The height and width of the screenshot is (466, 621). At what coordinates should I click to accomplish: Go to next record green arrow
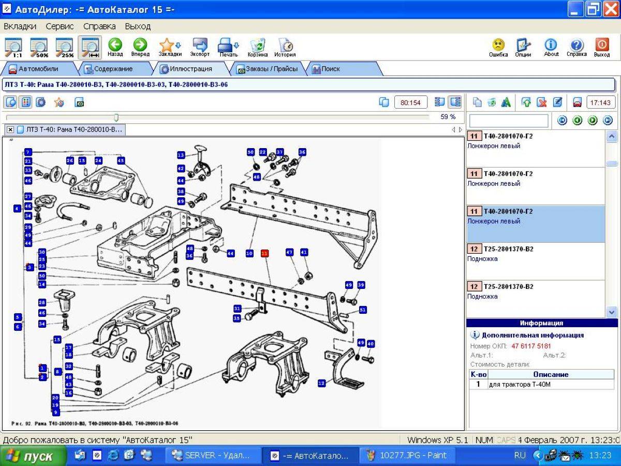[593, 121]
